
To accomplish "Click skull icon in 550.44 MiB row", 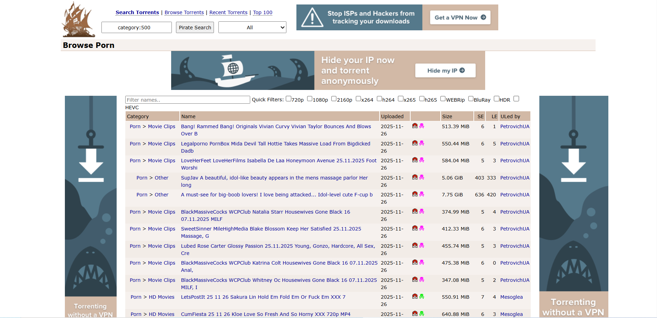I will click(x=422, y=143).
